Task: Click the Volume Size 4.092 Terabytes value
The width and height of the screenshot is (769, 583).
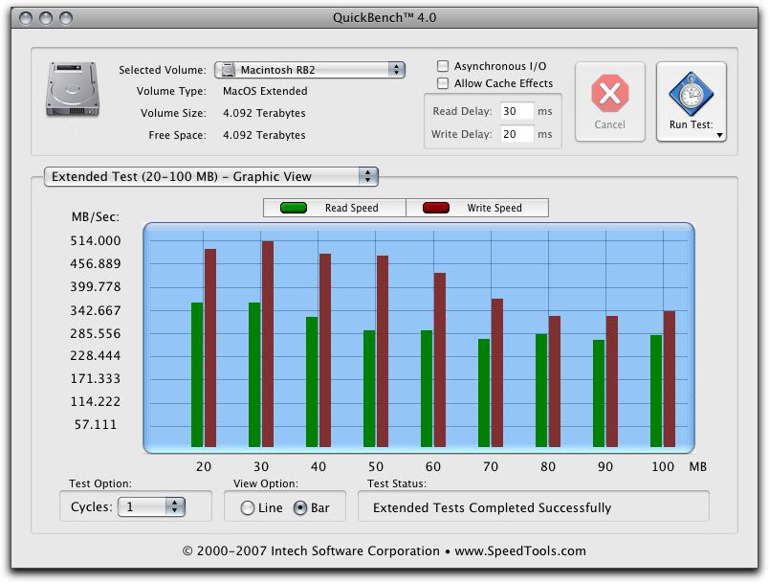Action: tap(264, 113)
